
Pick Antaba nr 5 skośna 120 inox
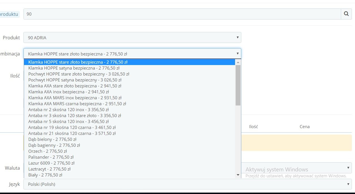tap(130, 121)
